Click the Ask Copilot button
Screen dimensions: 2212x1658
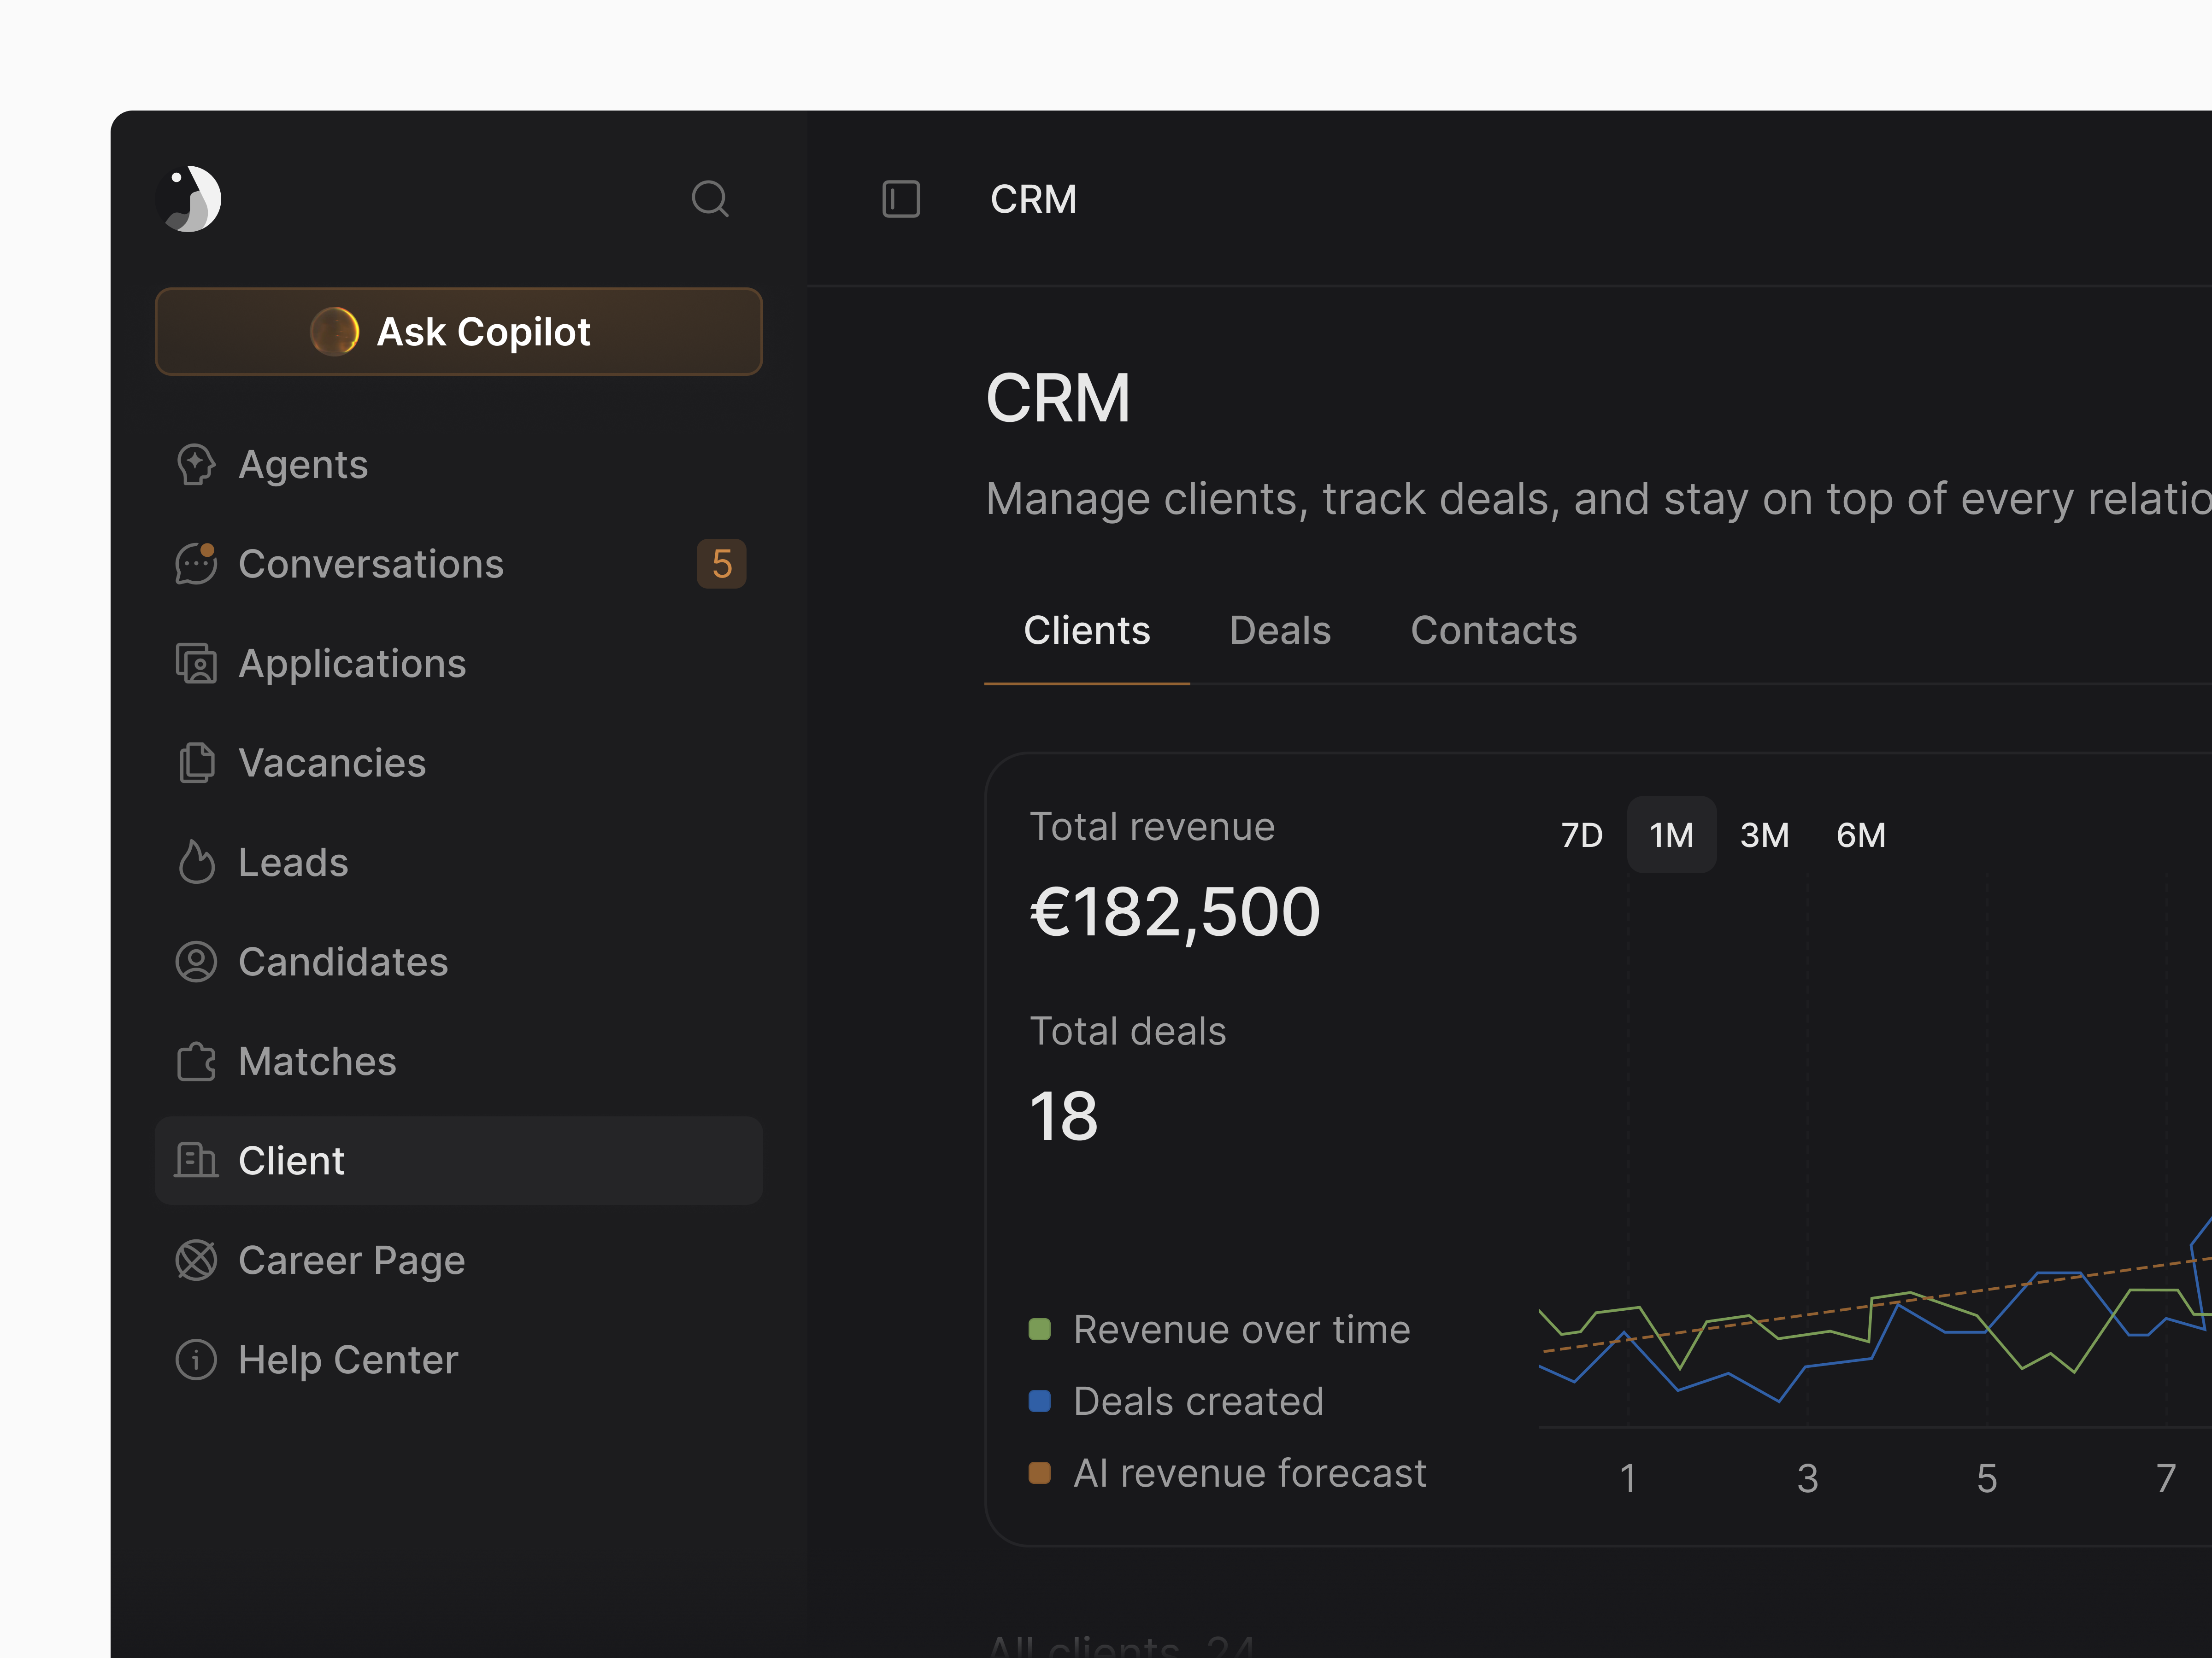pyautogui.click(x=459, y=332)
